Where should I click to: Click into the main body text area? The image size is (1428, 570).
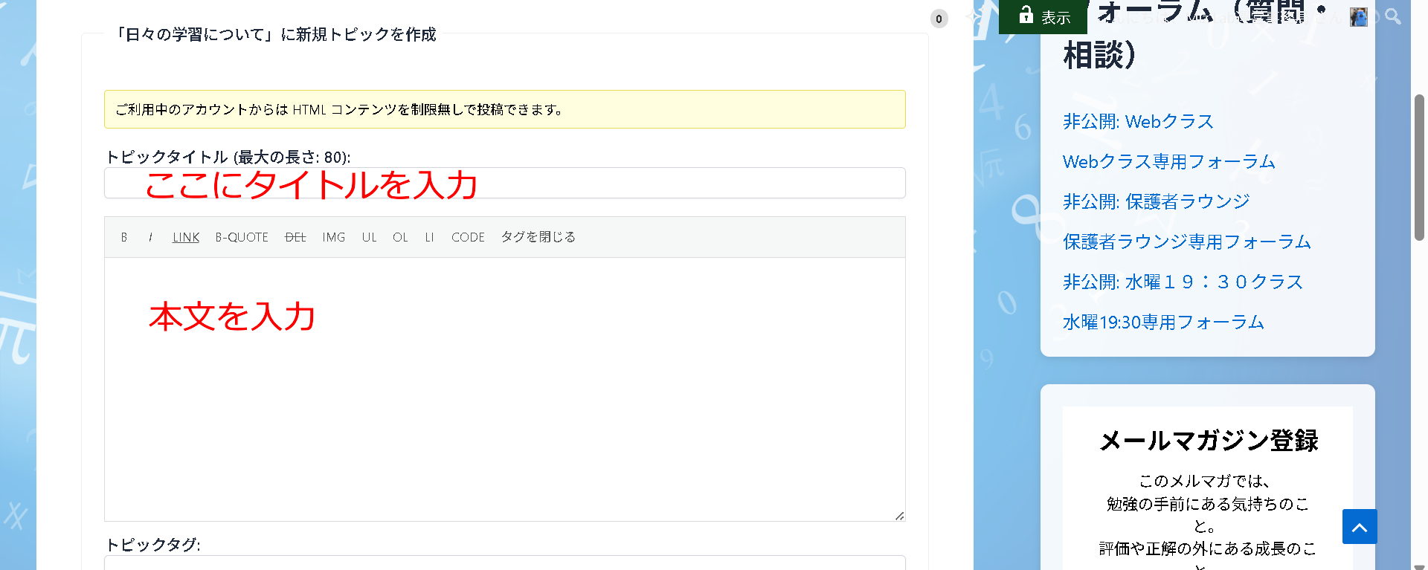tap(505, 389)
